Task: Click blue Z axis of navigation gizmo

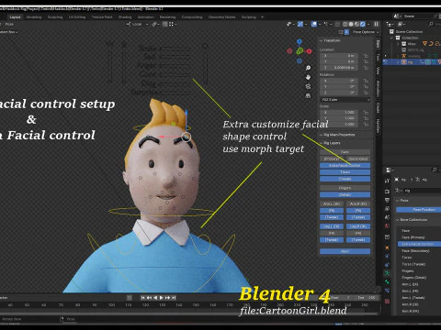Action: [300, 41]
